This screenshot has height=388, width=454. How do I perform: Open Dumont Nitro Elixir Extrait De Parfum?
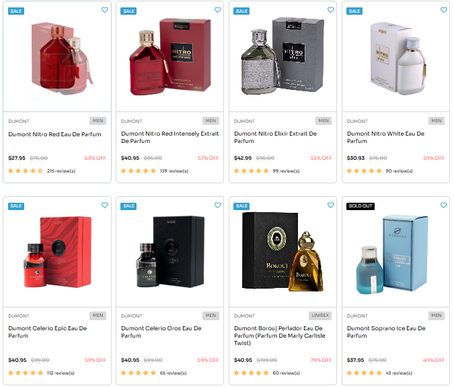[275, 137]
